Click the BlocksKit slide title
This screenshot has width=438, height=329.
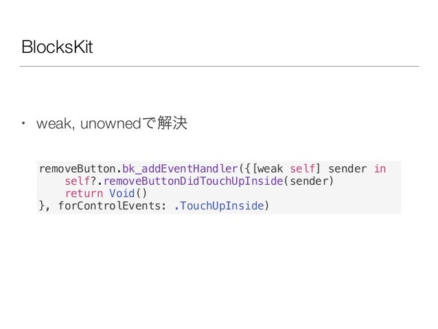(x=57, y=47)
